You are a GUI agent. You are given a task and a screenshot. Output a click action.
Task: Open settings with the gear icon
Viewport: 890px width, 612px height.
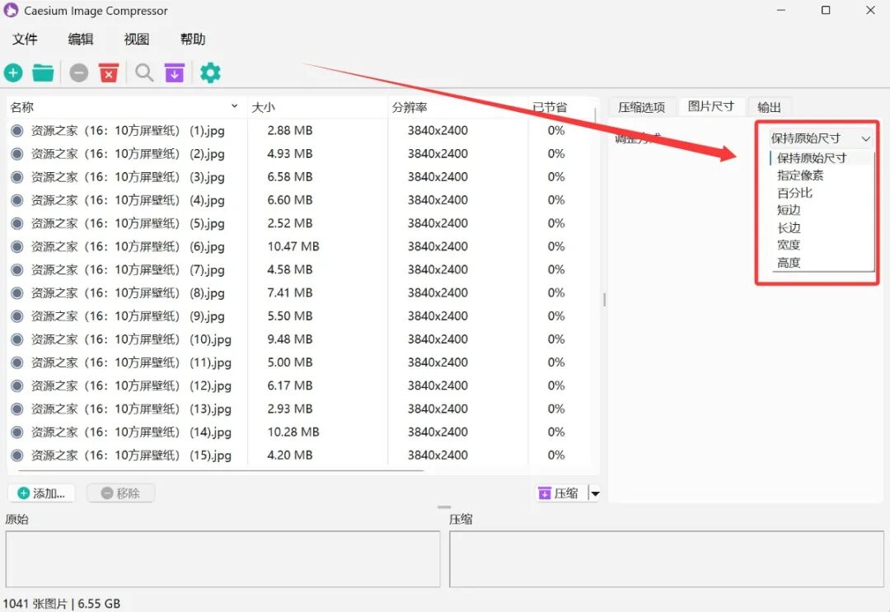[x=211, y=73]
